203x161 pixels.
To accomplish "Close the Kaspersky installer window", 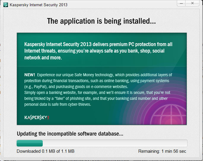I will pos(192,3).
